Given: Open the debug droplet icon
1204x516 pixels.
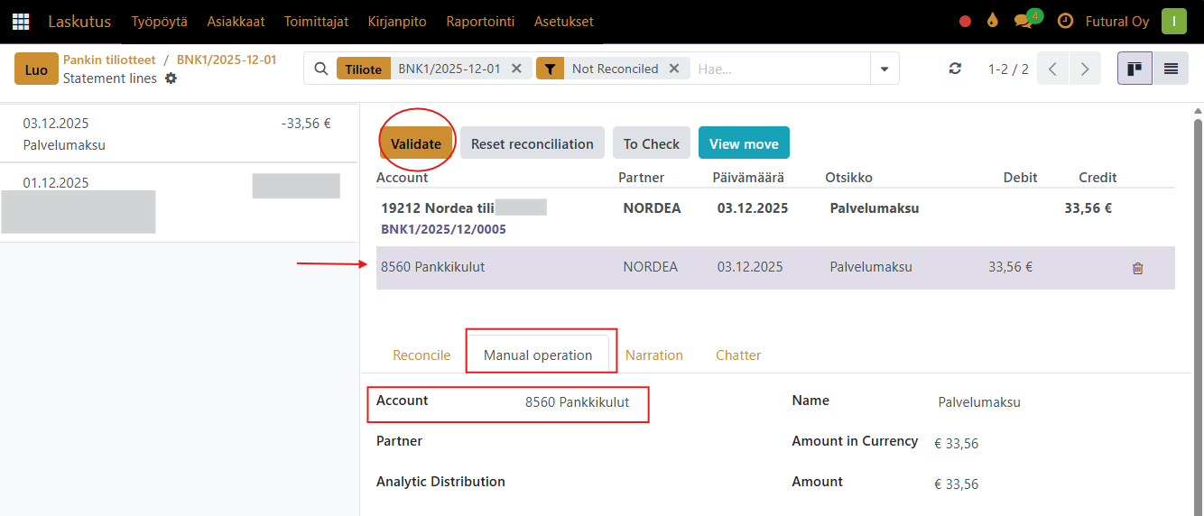Looking at the screenshot, I should point(992,21).
